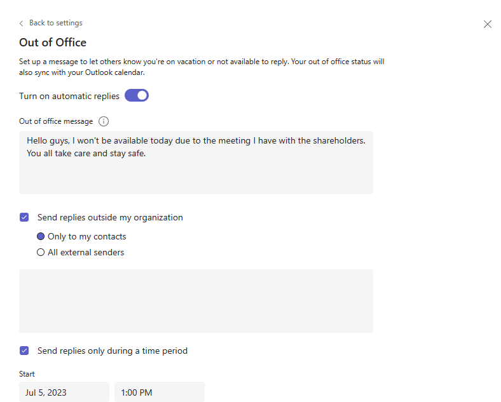The image size is (501, 402).
Task: Click the info icon beside message label
Action: pos(104,121)
